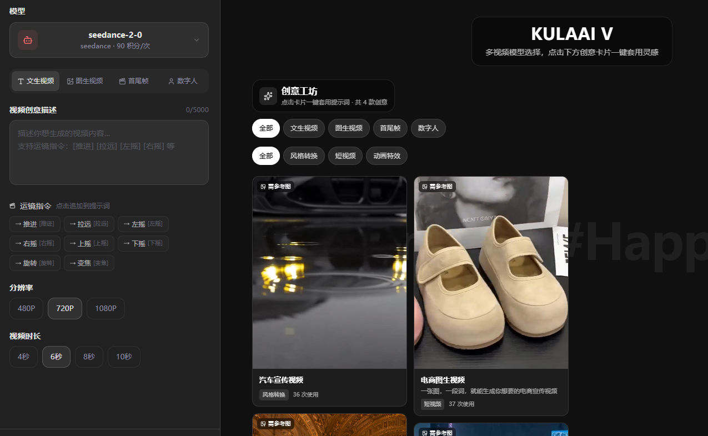This screenshot has width=708, height=436.
Task: Open the seedance-2-0 model selector
Action: [109, 40]
